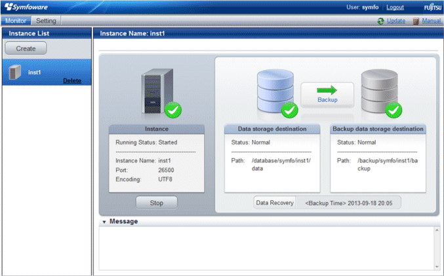This screenshot has width=444, height=276.
Task: Click the Manual book icon
Action: coord(416,21)
